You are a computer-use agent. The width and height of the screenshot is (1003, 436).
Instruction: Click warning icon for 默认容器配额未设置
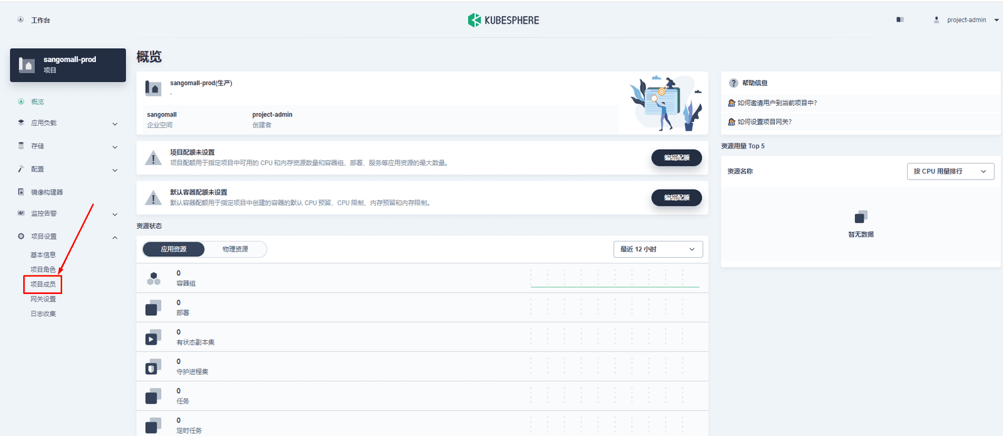[x=153, y=198]
